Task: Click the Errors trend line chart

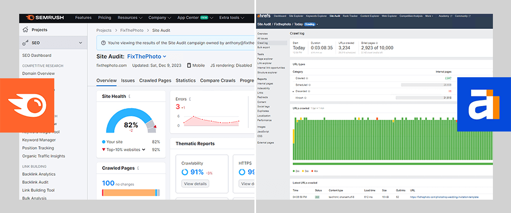Action: coord(211,121)
